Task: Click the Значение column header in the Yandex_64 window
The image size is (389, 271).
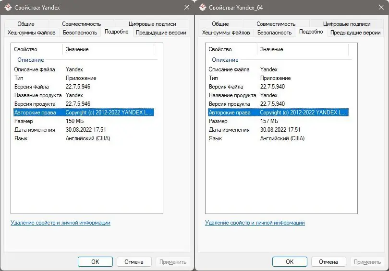Action: [303, 49]
